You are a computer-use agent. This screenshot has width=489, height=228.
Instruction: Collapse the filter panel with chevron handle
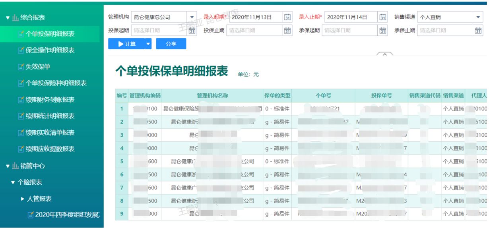pyautogui.click(x=384, y=54)
